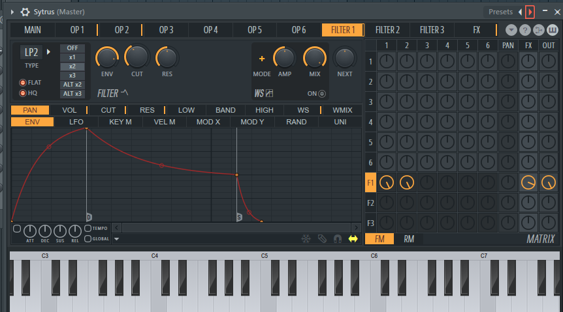
Task: Open the help question mark icon
Action: pyautogui.click(x=525, y=30)
